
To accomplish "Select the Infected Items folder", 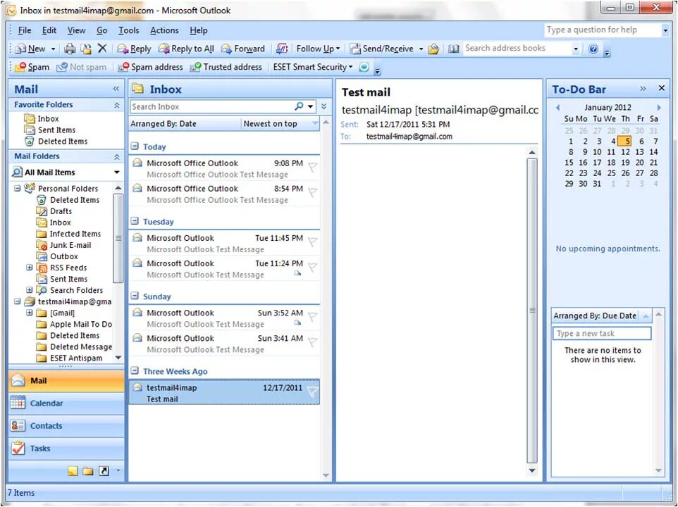I will [69, 234].
